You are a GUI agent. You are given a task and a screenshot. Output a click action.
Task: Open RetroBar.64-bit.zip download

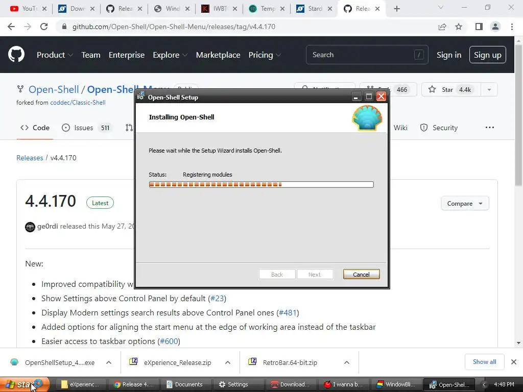[x=283, y=362]
